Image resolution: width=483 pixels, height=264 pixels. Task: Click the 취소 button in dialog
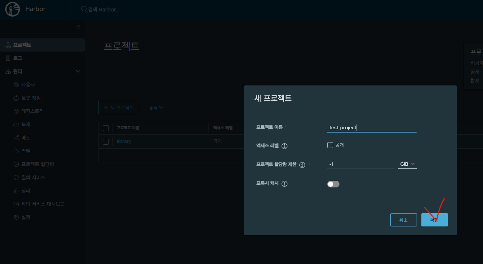[x=403, y=220]
